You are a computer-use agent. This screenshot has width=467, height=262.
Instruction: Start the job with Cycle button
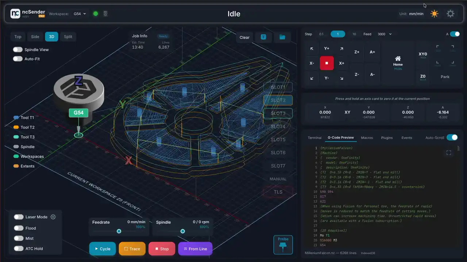coord(103,249)
